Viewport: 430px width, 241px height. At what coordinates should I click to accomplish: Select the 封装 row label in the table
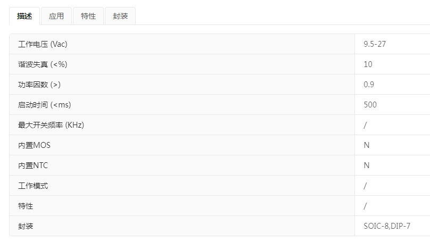pyautogui.click(x=26, y=226)
